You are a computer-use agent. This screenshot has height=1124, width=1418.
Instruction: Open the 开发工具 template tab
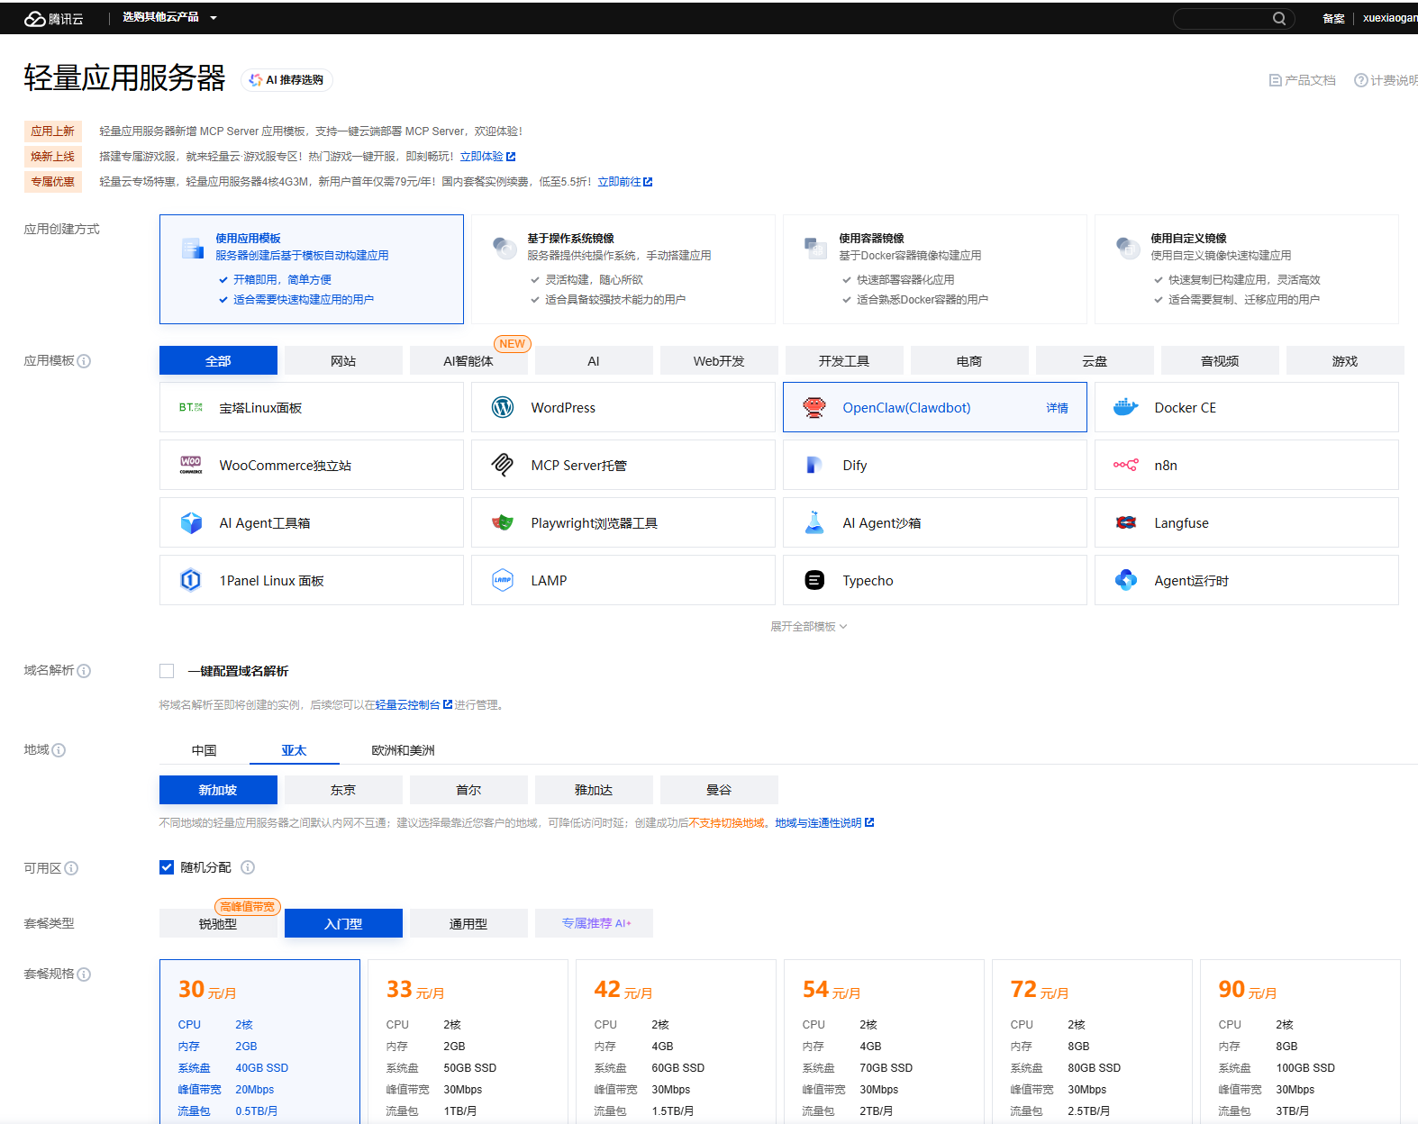coord(844,360)
